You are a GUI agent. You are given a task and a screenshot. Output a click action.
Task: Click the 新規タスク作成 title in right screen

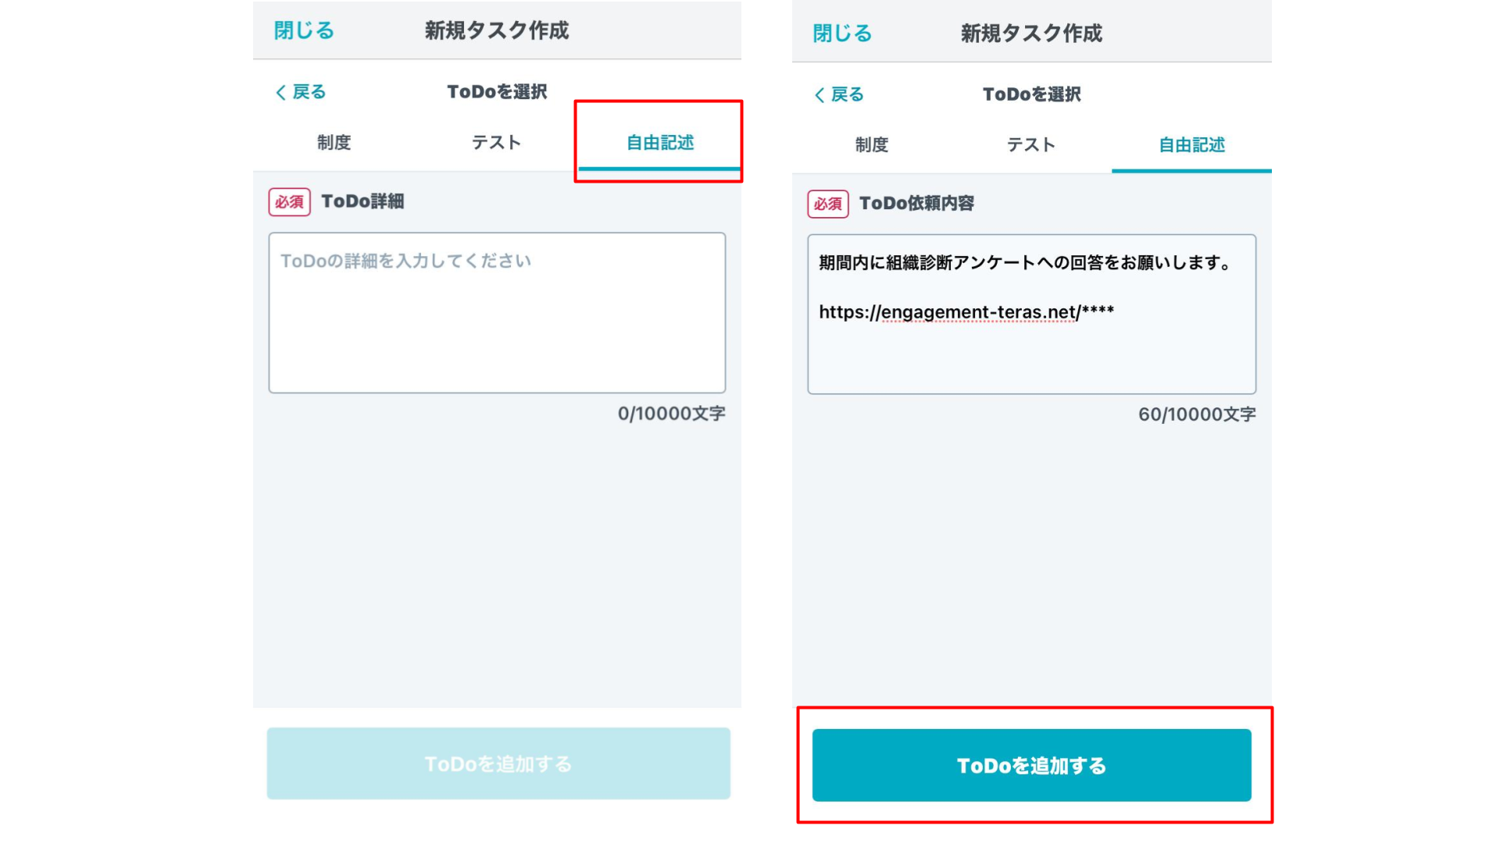click(x=1031, y=33)
